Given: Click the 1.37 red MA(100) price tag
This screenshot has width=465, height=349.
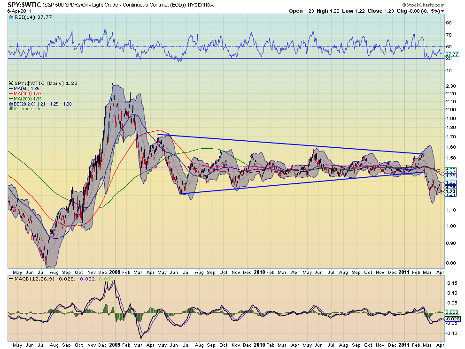Looking at the screenshot, I should 450,172.
